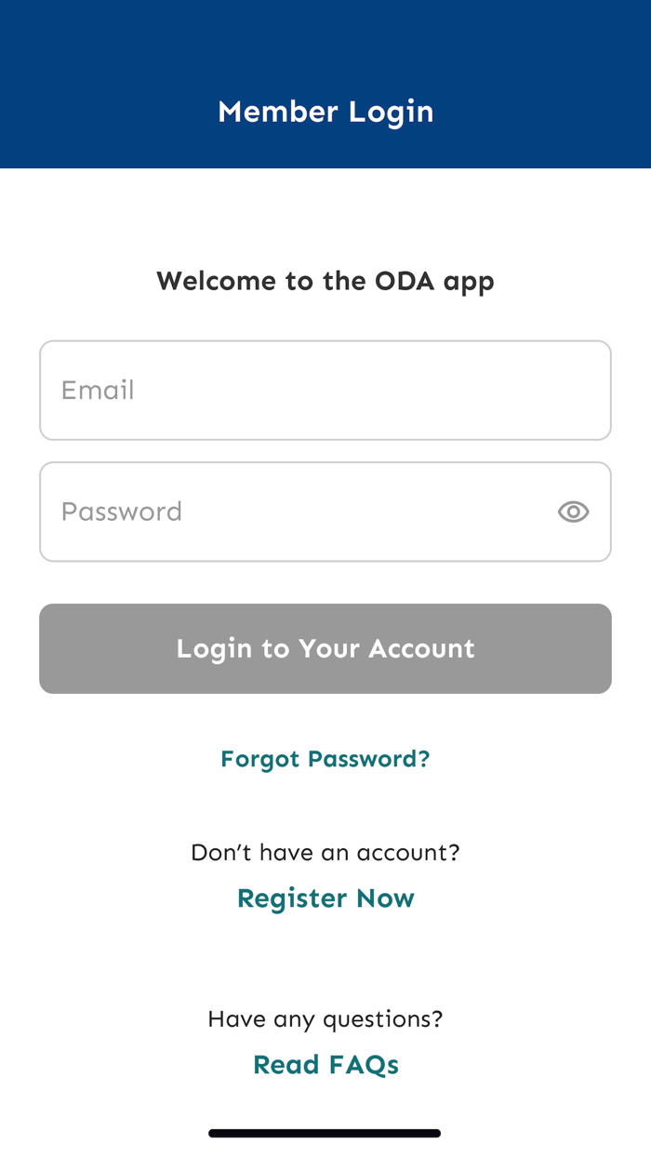This screenshot has height=1157, width=651.
Task: Open the Forgot Password page
Action: click(x=325, y=758)
